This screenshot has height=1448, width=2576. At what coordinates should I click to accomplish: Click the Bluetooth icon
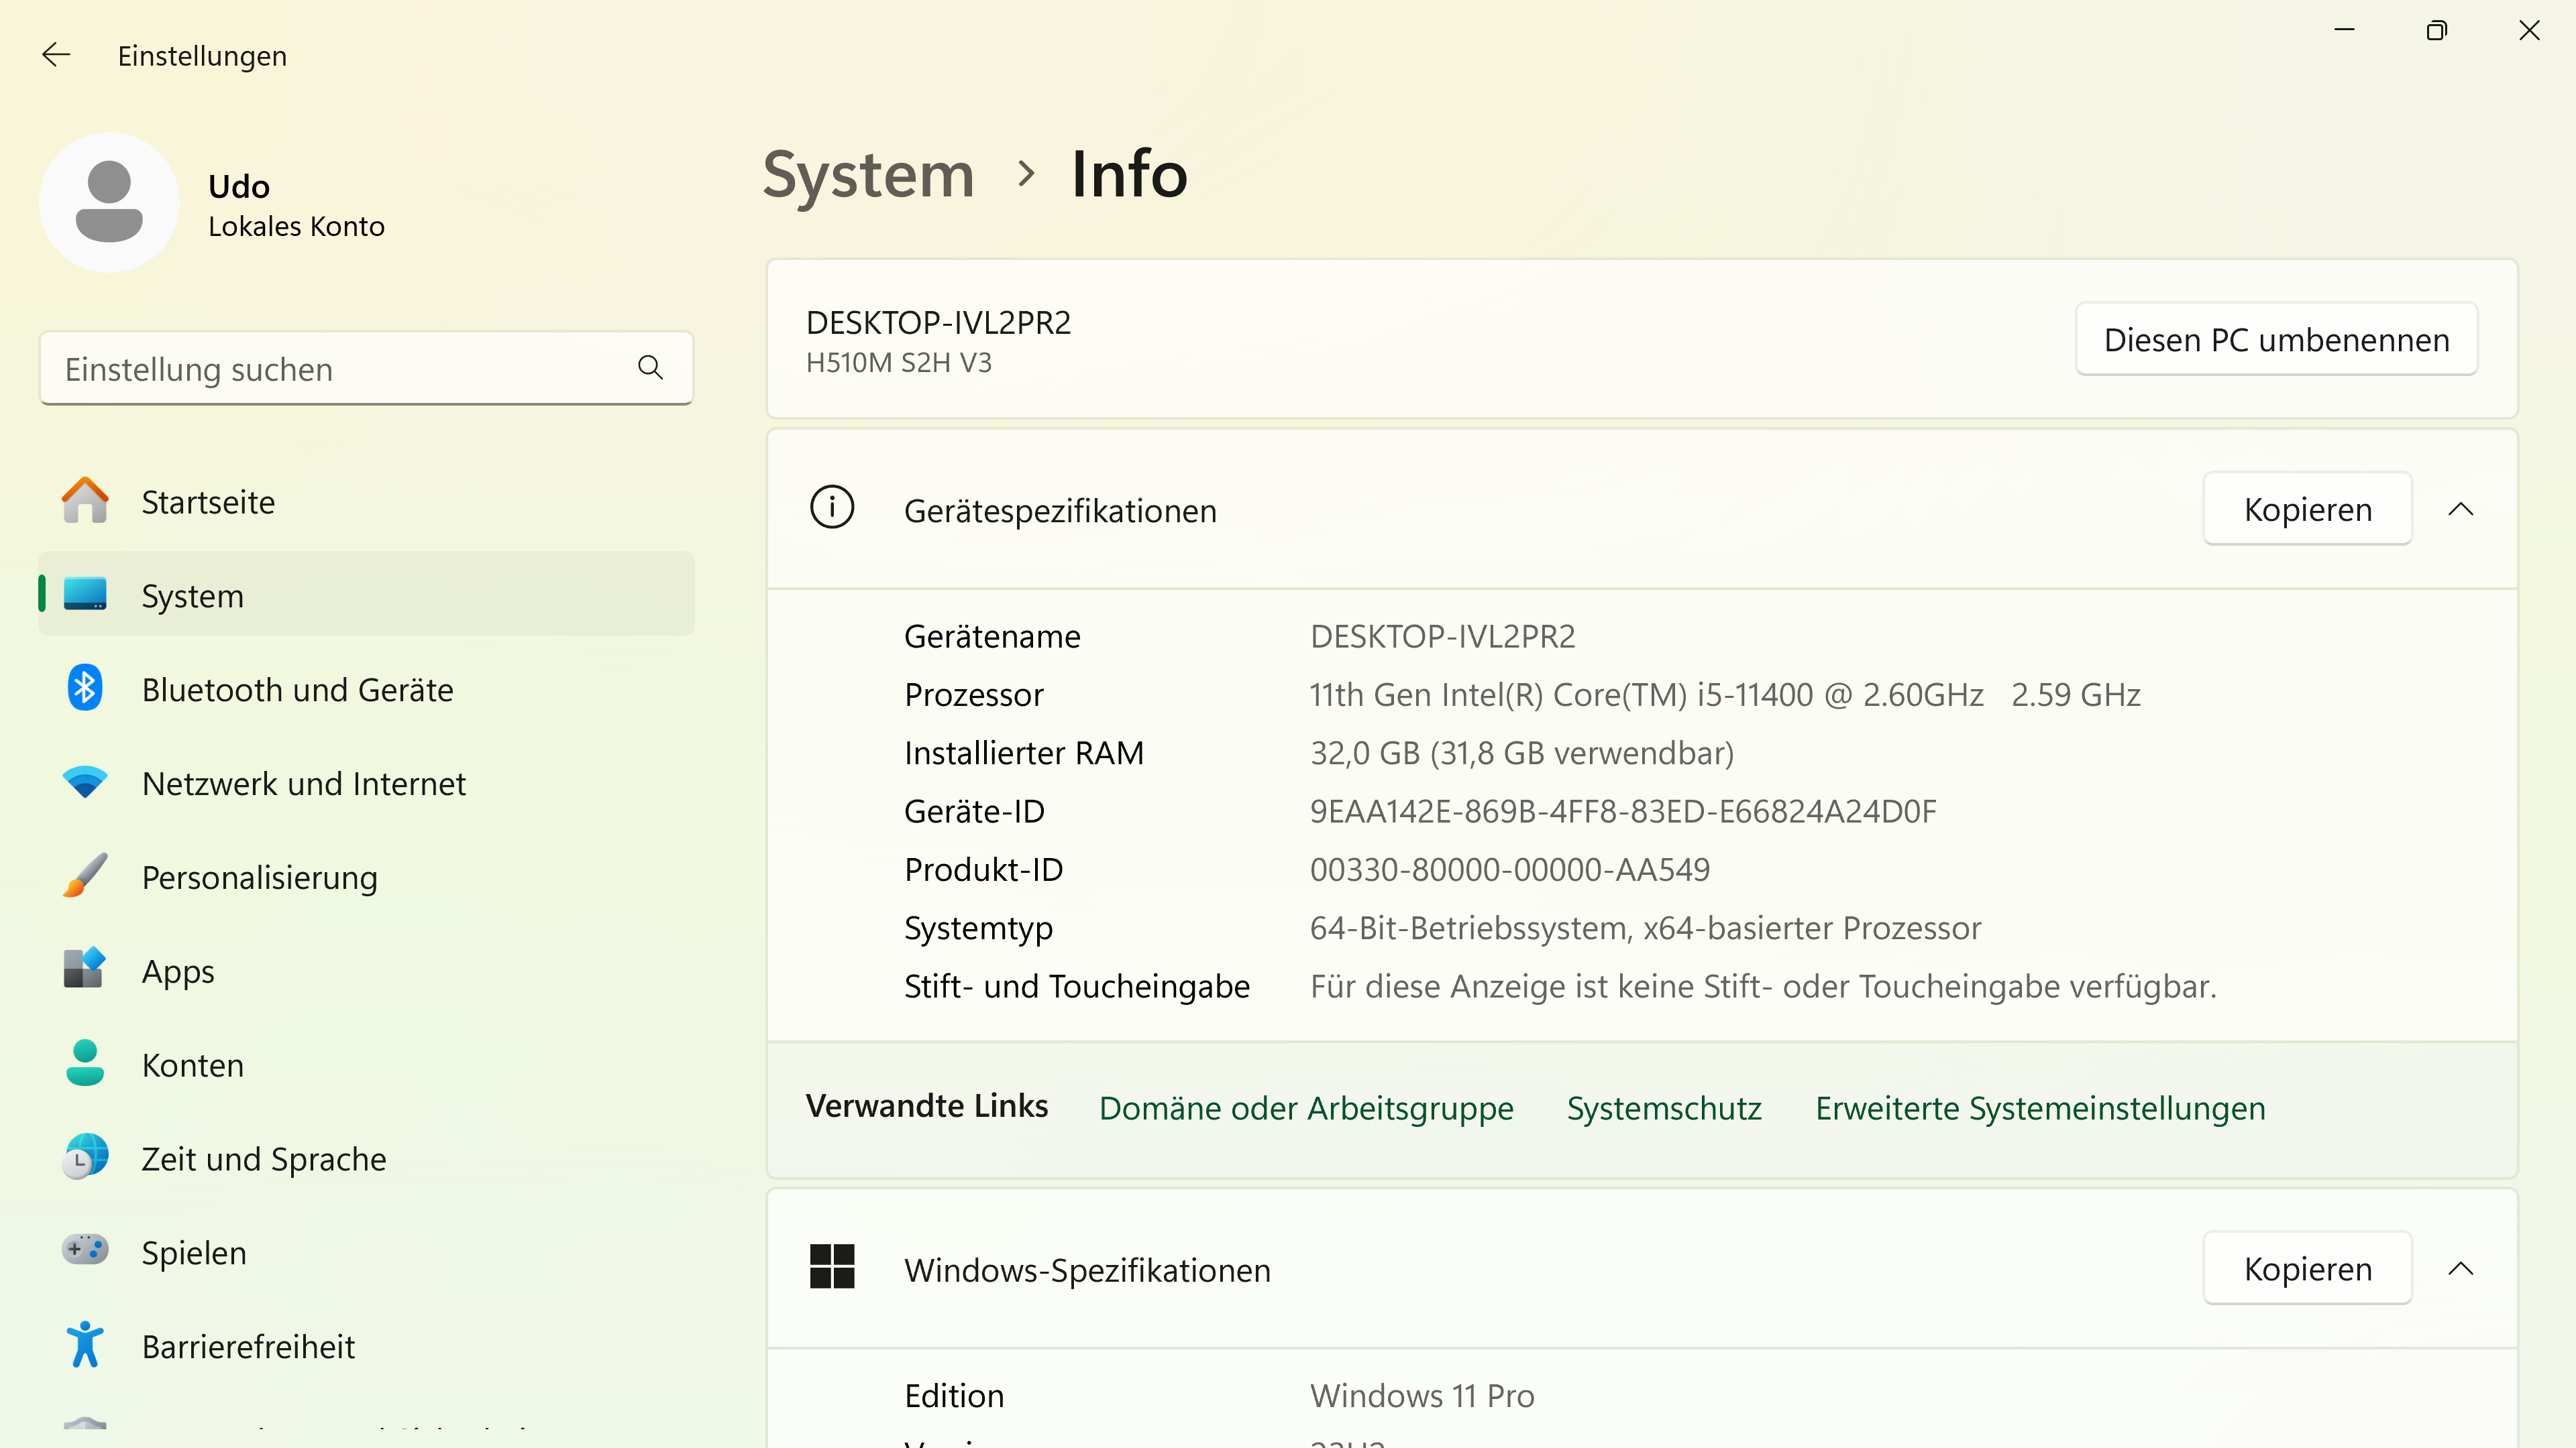tap(85, 688)
